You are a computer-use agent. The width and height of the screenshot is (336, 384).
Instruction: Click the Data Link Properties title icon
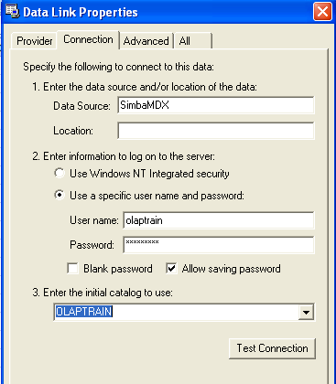[12, 12]
